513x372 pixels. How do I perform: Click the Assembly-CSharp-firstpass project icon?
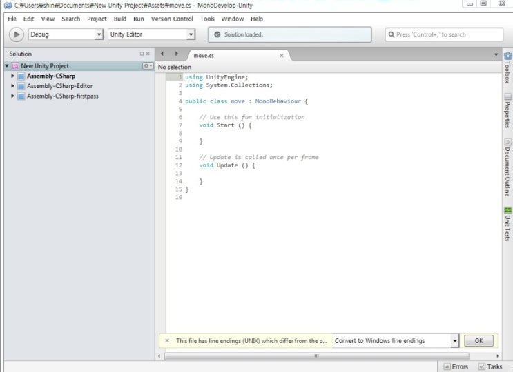(x=21, y=96)
